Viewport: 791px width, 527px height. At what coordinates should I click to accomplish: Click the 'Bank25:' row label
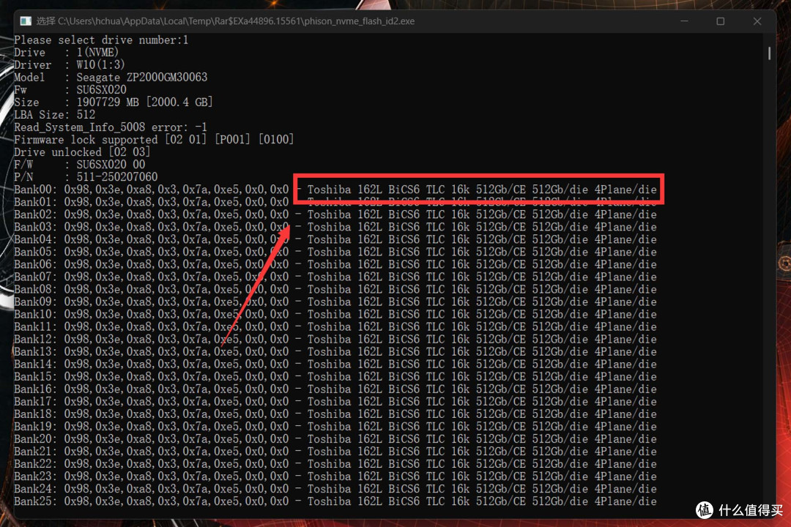pos(36,501)
